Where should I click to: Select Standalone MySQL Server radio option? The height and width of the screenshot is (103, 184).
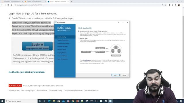78,31
